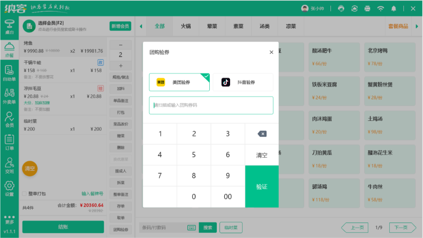The width and height of the screenshot is (423, 238).
Task: Click the notification bell icon
Action: point(393,8)
